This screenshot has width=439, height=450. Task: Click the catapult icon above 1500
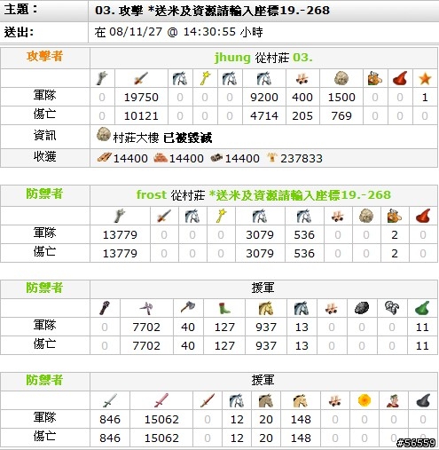pyautogui.click(x=341, y=78)
